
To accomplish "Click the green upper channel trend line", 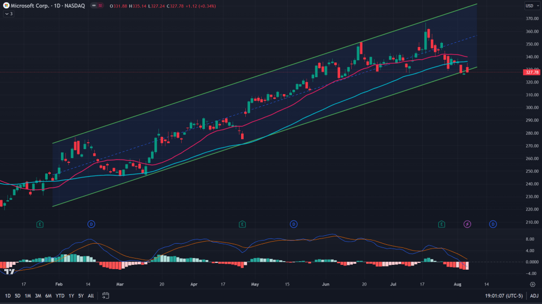I will click(265, 75).
